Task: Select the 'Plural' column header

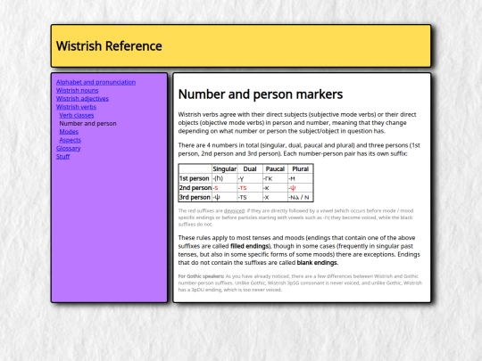Action: tap(300, 168)
